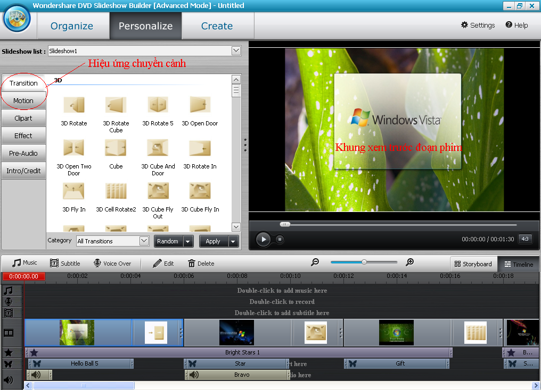The image size is (541, 390).
Task: Click the transitions list down scroll arrow
Action: pyautogui.click(x=236, y=227)
